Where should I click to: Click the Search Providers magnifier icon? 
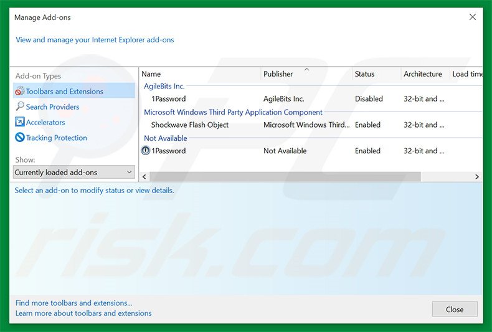click(20, 107)
